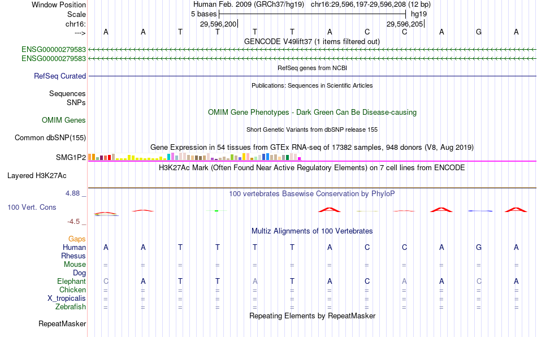Viewport: 537px width, 337px height.
Task: Select the X_tropicalis alignment row label
Action: tap(67, 299)
